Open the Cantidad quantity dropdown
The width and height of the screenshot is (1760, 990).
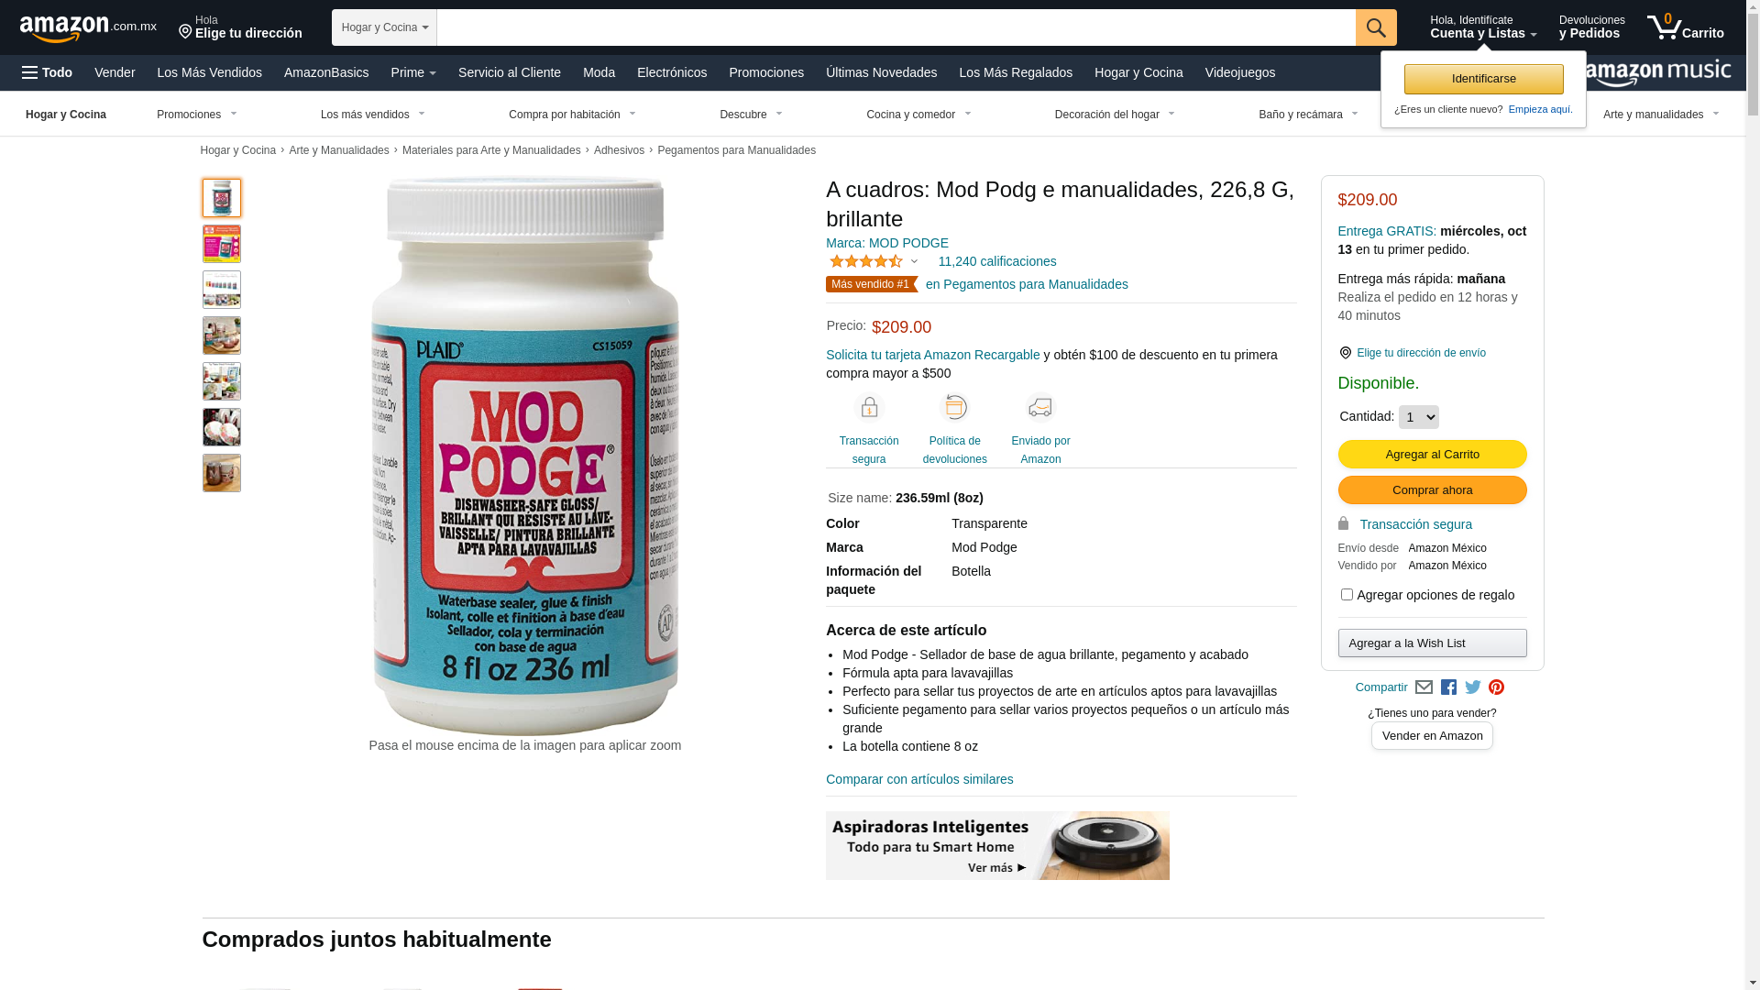(x=1418, y=417)
